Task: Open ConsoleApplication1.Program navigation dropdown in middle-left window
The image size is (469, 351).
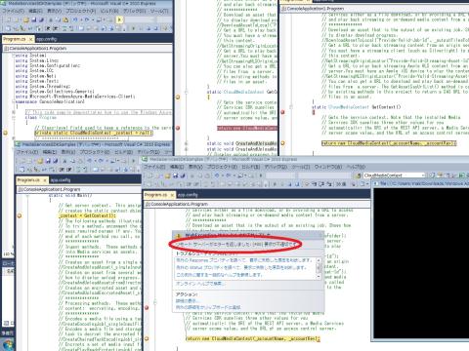Action: (79, 189)
